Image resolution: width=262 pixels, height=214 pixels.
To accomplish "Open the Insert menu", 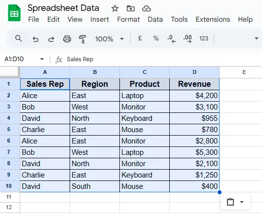I will pyautogui.click(x=100, y=19).
